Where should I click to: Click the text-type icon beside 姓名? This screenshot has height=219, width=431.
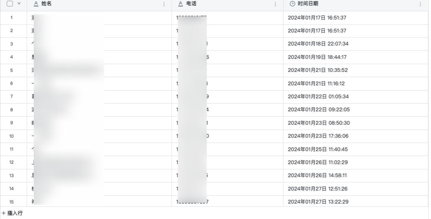tap(36, 4)
